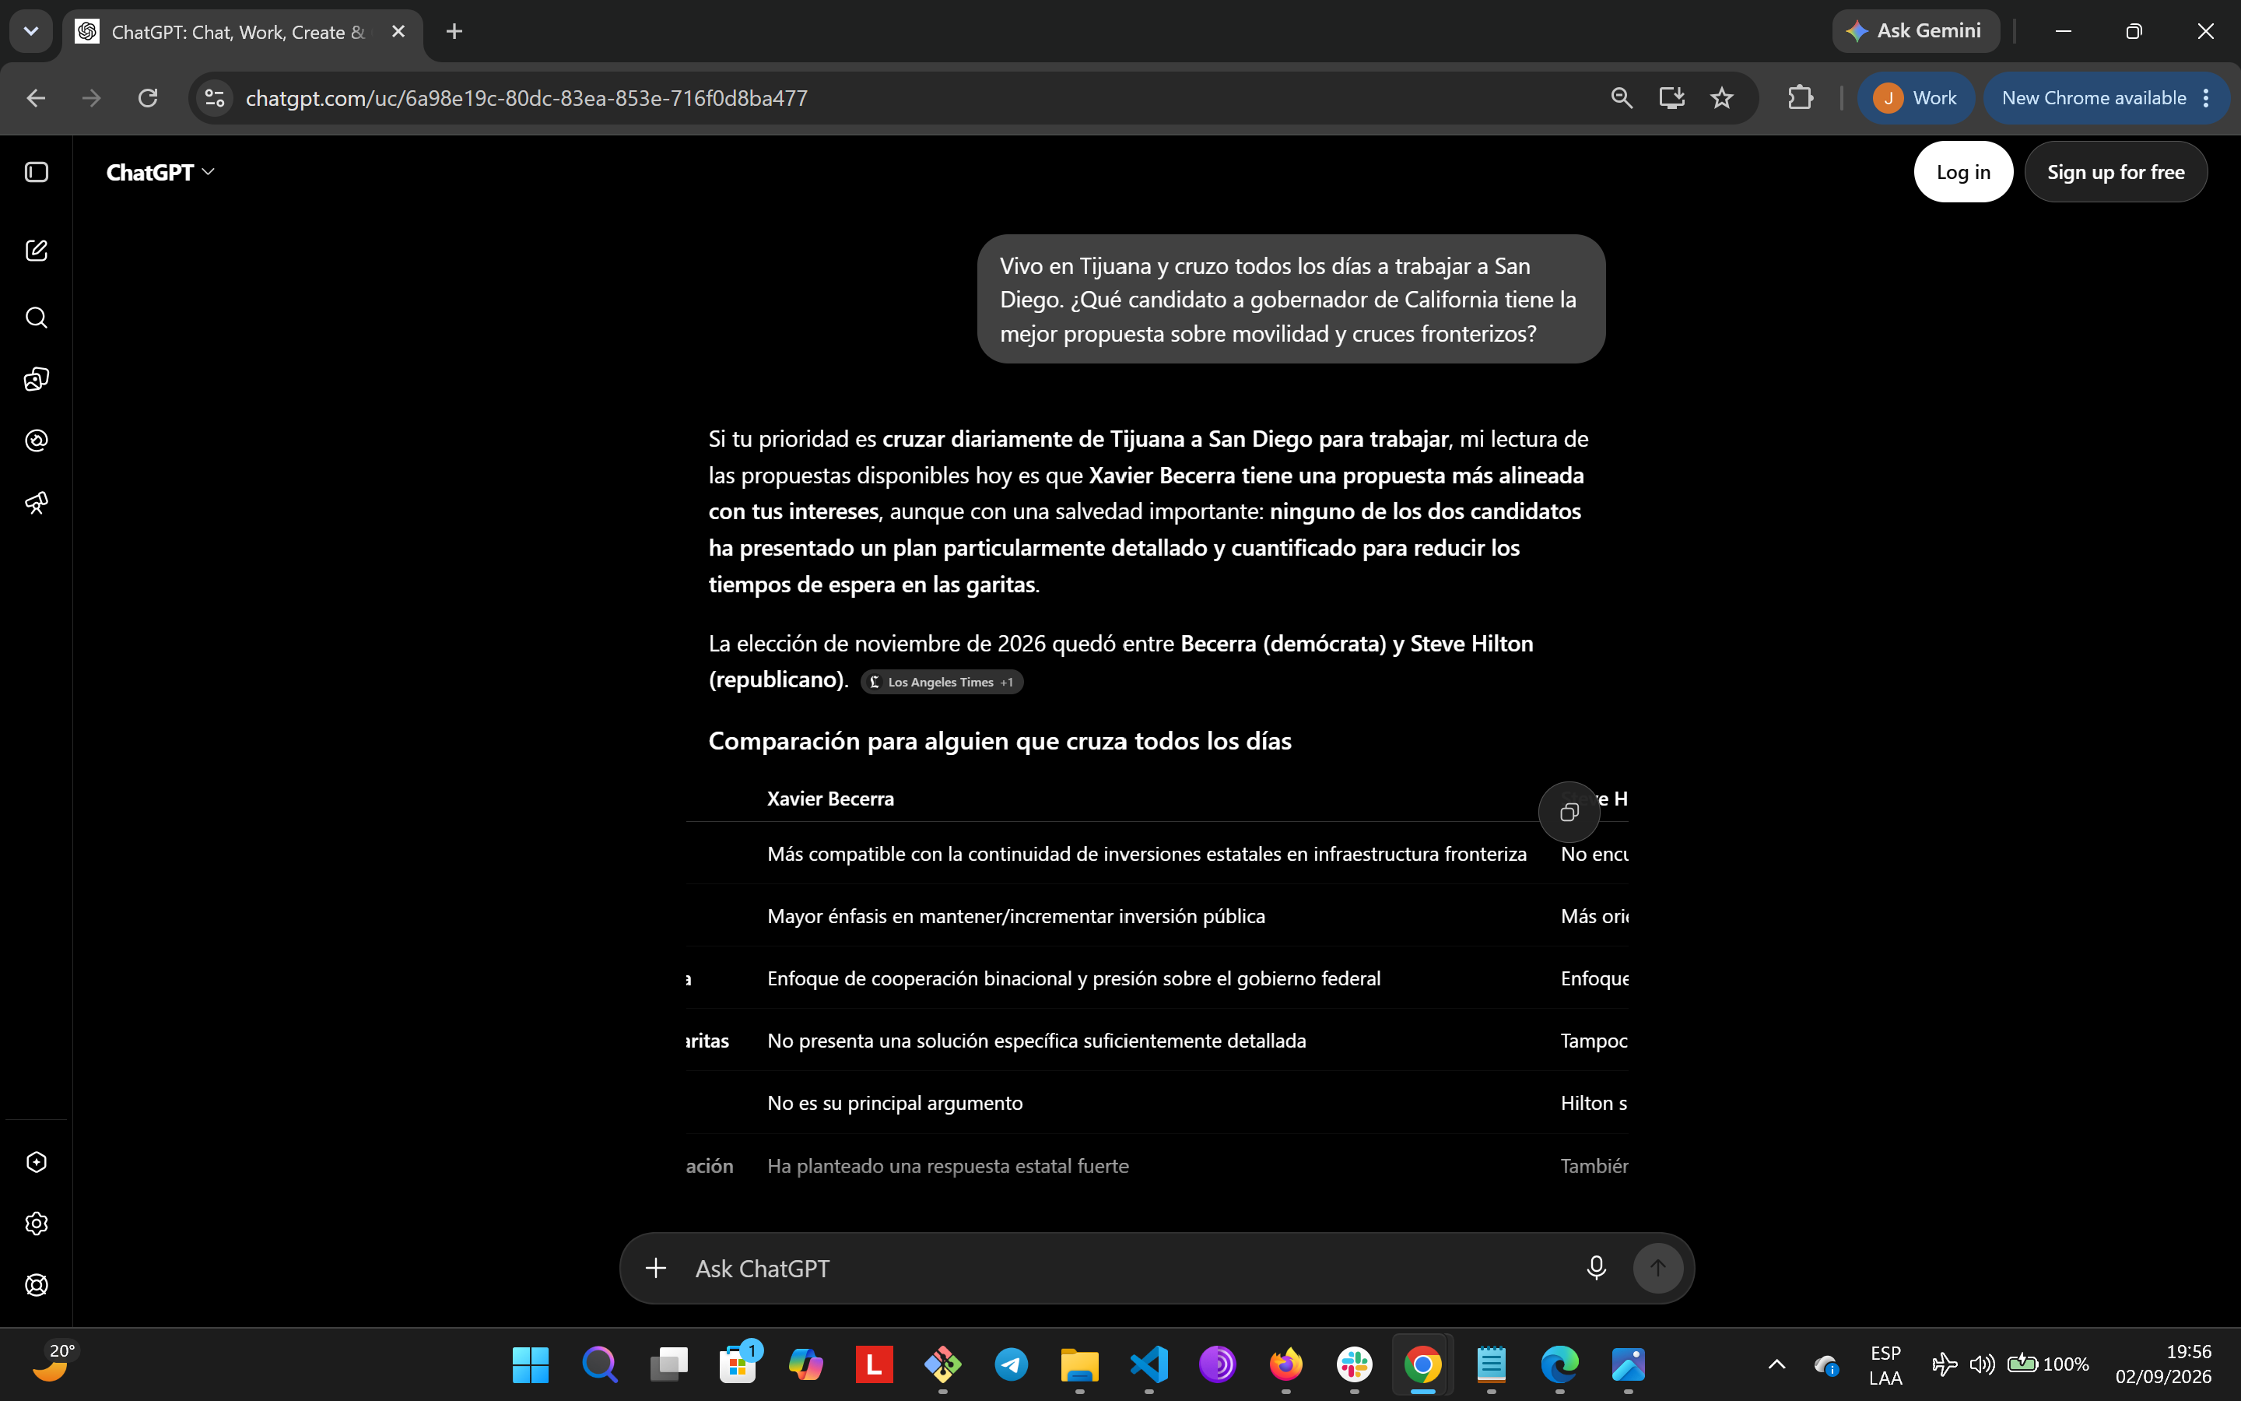Open the Chrome extensions puzzle icon
The width and height of the screenshot is (2241, 1401).
coord(1801,98)
